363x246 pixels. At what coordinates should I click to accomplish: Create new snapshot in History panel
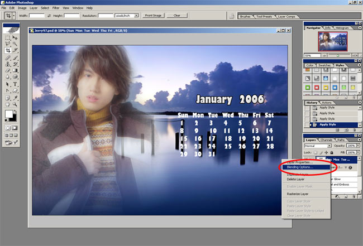(346, 130)
